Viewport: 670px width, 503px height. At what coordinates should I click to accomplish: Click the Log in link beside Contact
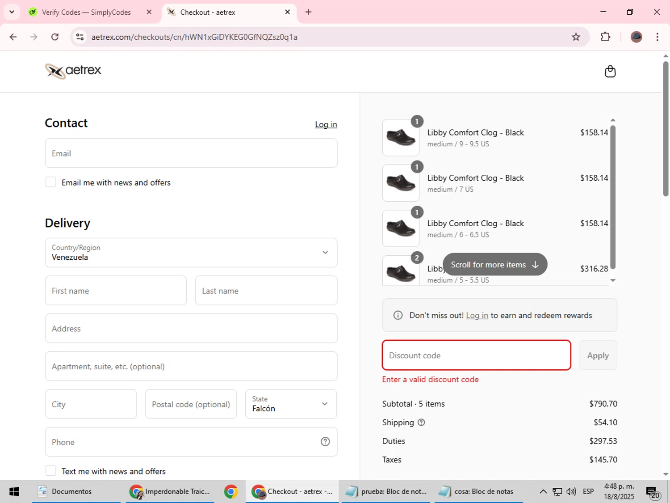click(326, 124)
